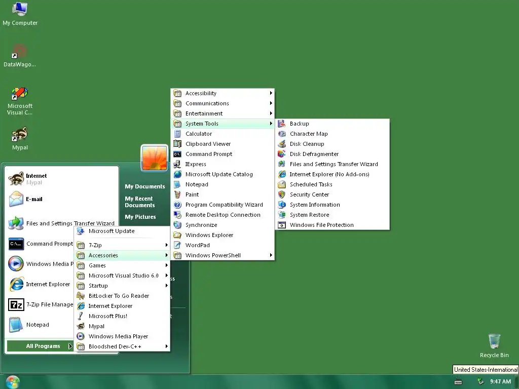Expand Microsoft Visual Studio 6.0 folder
Viewport: 519px width, 389px height.
tap(122, 276)
